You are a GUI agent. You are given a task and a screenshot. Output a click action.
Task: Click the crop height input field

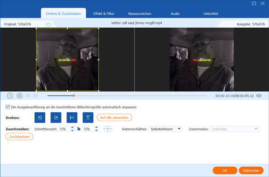pyautogui.click(x=89, y=129)
